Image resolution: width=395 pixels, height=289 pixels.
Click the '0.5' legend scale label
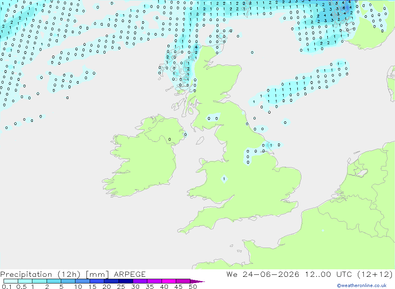[21, 287]
